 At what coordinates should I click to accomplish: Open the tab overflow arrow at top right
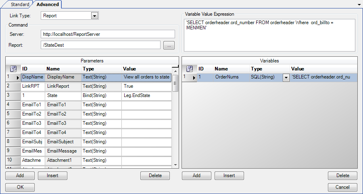tap(359, 4)
